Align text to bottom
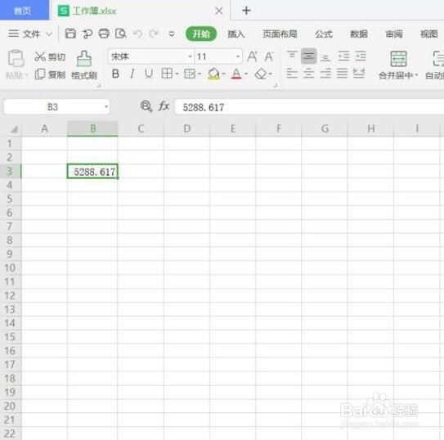The image size is (444, 440). [x=325, y=57]
